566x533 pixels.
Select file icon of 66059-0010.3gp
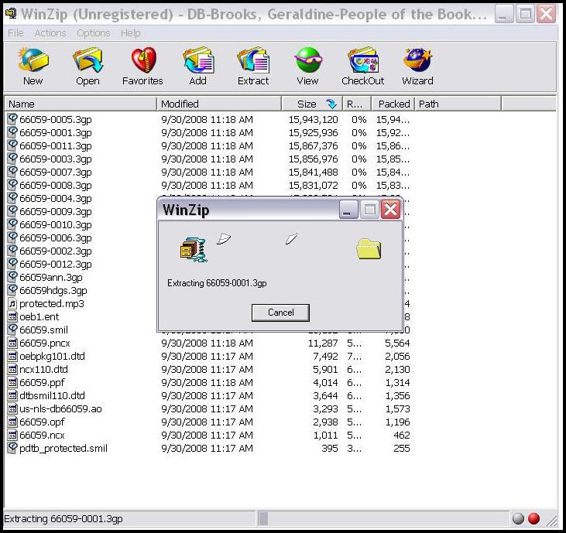tap(12, 224)
